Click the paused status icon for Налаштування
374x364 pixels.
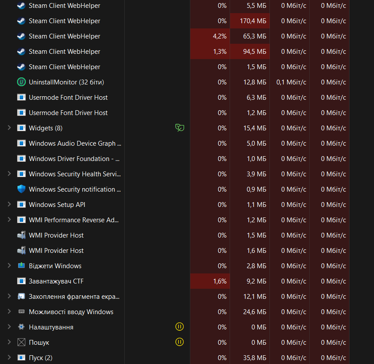click(179, 327)
